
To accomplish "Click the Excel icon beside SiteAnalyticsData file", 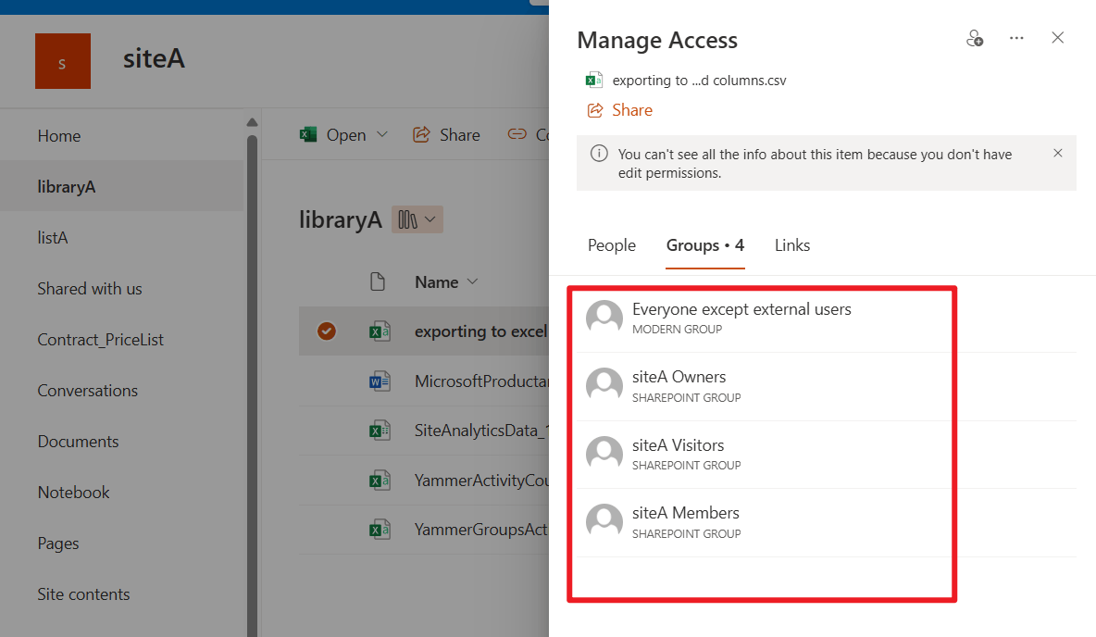I will click(x=380, y=431).
